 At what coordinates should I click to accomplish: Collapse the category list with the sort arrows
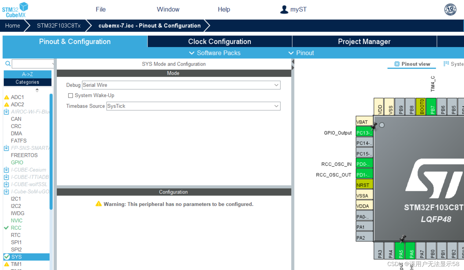click(x=37, y=90)
